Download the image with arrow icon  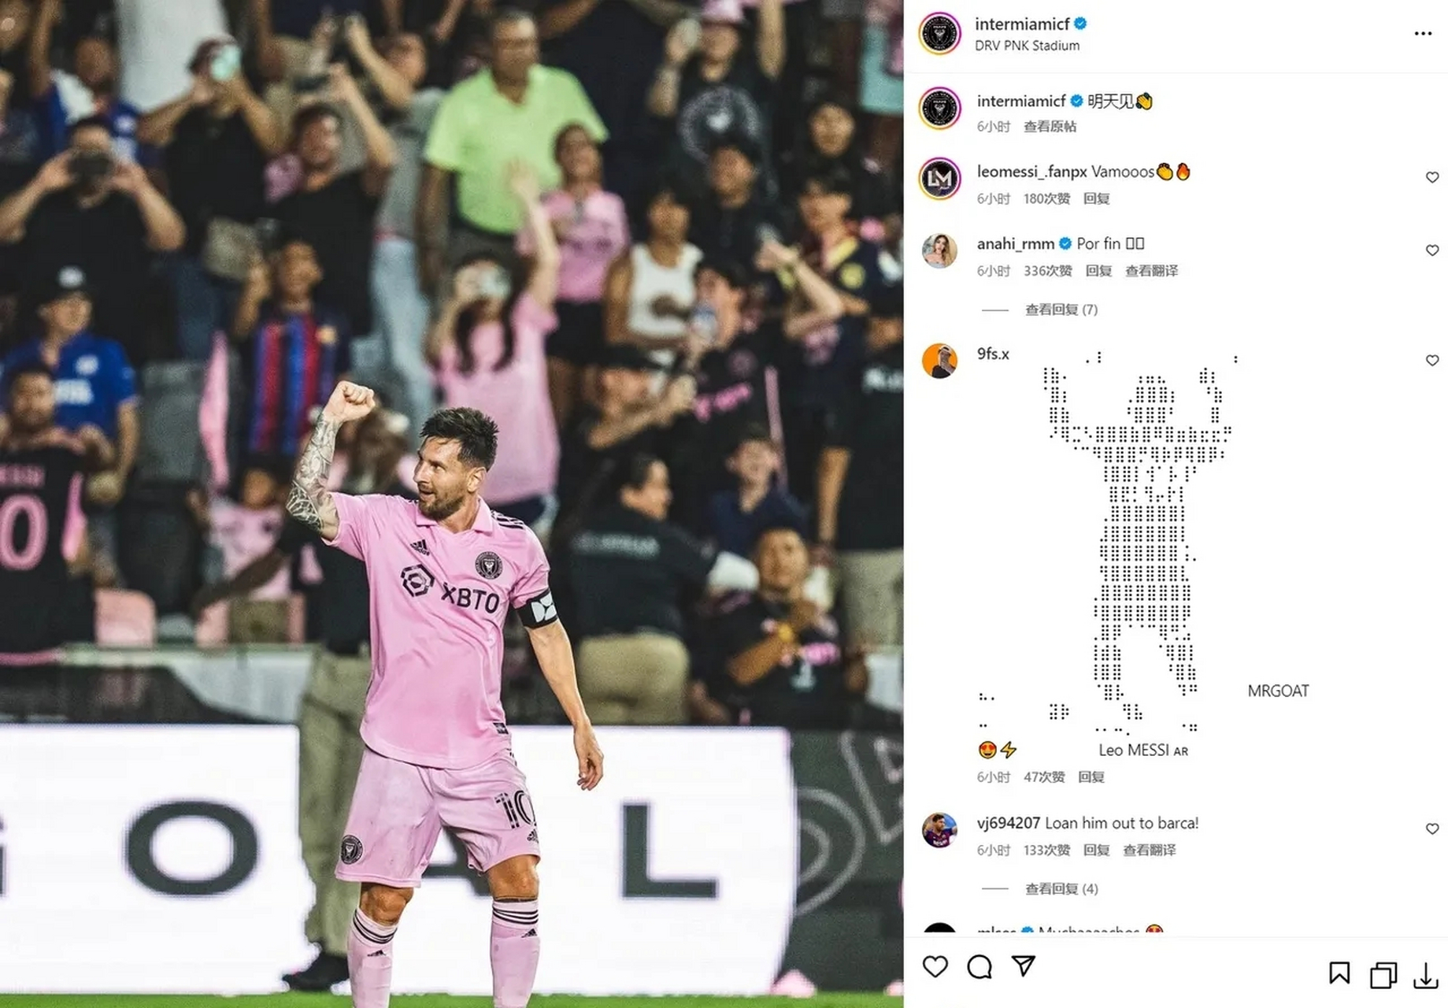point(1425,975)
